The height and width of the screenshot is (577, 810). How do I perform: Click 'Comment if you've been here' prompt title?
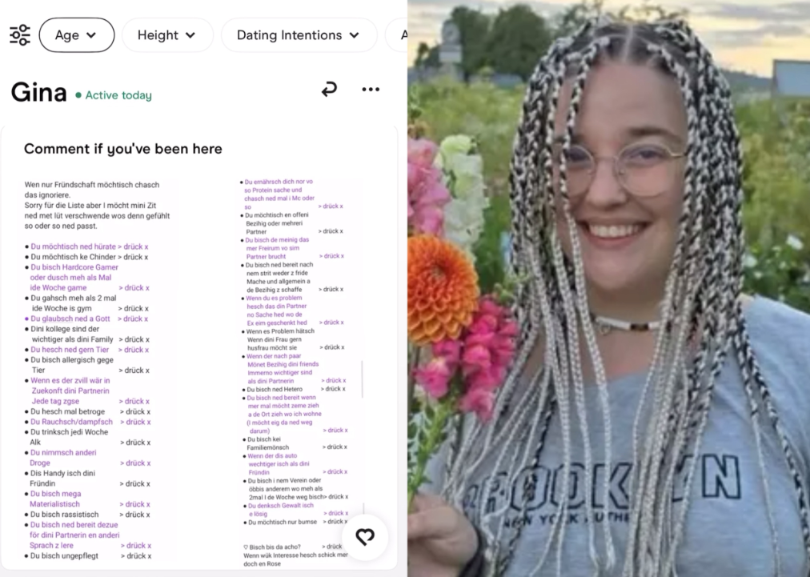pyautogui.click(x=123, y=149)
